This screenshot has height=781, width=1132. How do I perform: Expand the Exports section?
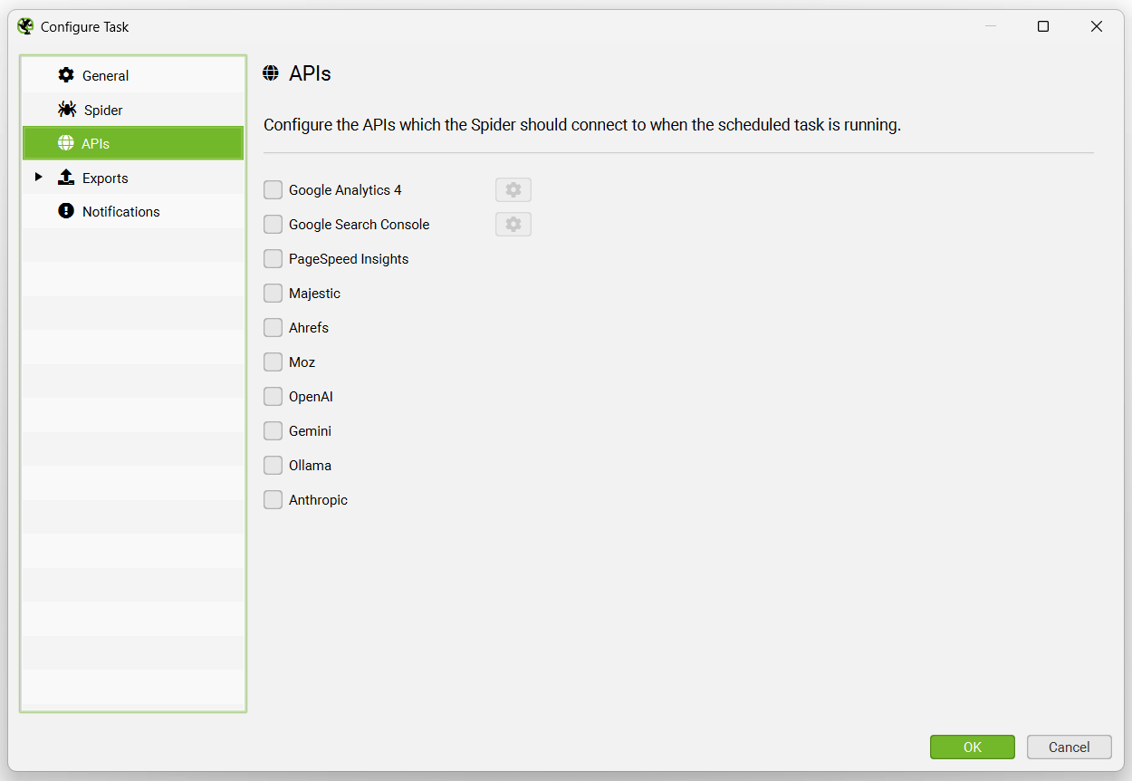(38, 178)
